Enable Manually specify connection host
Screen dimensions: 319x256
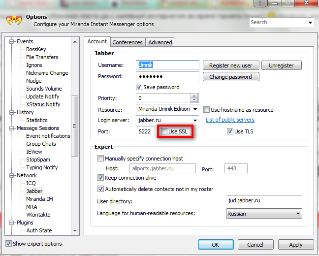100,159
